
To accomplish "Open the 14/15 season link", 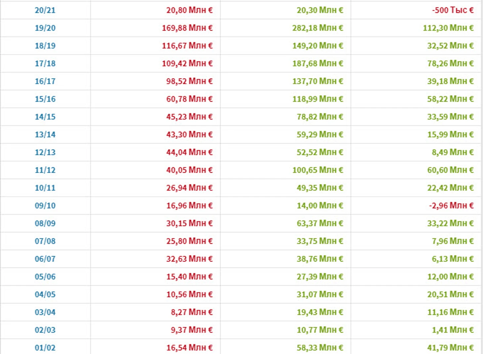I will click(45, 117).
